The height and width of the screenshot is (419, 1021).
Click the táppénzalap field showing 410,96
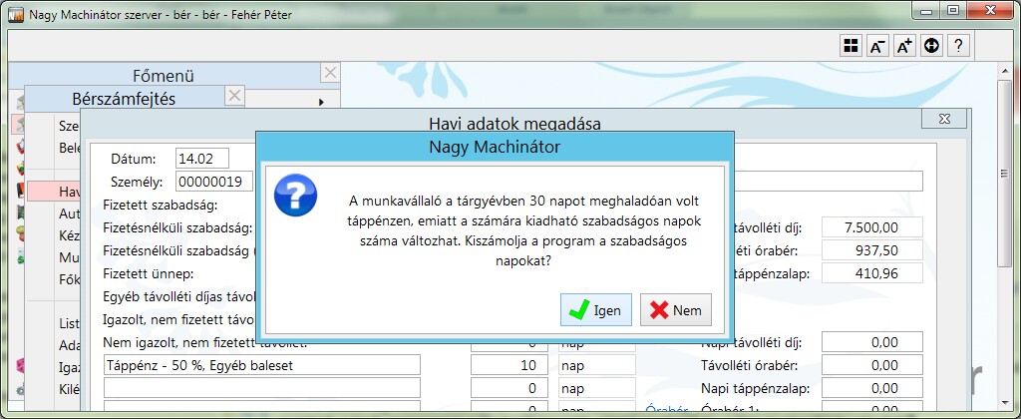(x=872, y=273)
